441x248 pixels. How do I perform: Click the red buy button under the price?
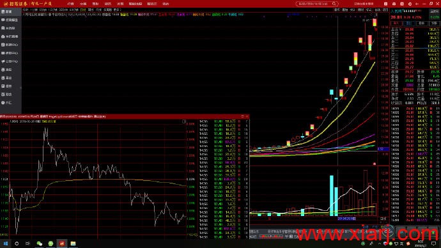point(396,24)
